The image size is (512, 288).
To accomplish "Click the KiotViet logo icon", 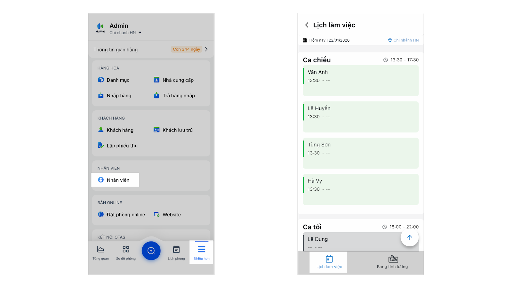I will point(100,28).
